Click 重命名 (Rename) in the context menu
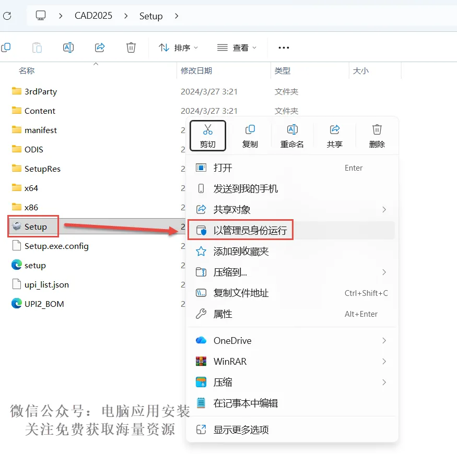 point(292,136)
